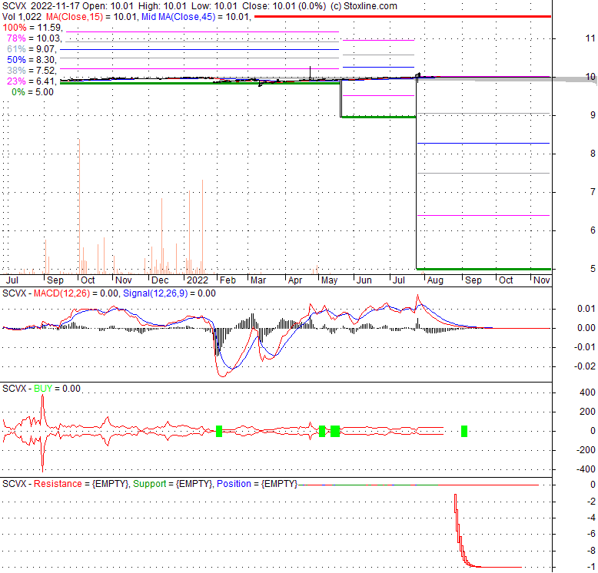
Task: Click the green BUY marker near September
Action: [x=464, y=431]
